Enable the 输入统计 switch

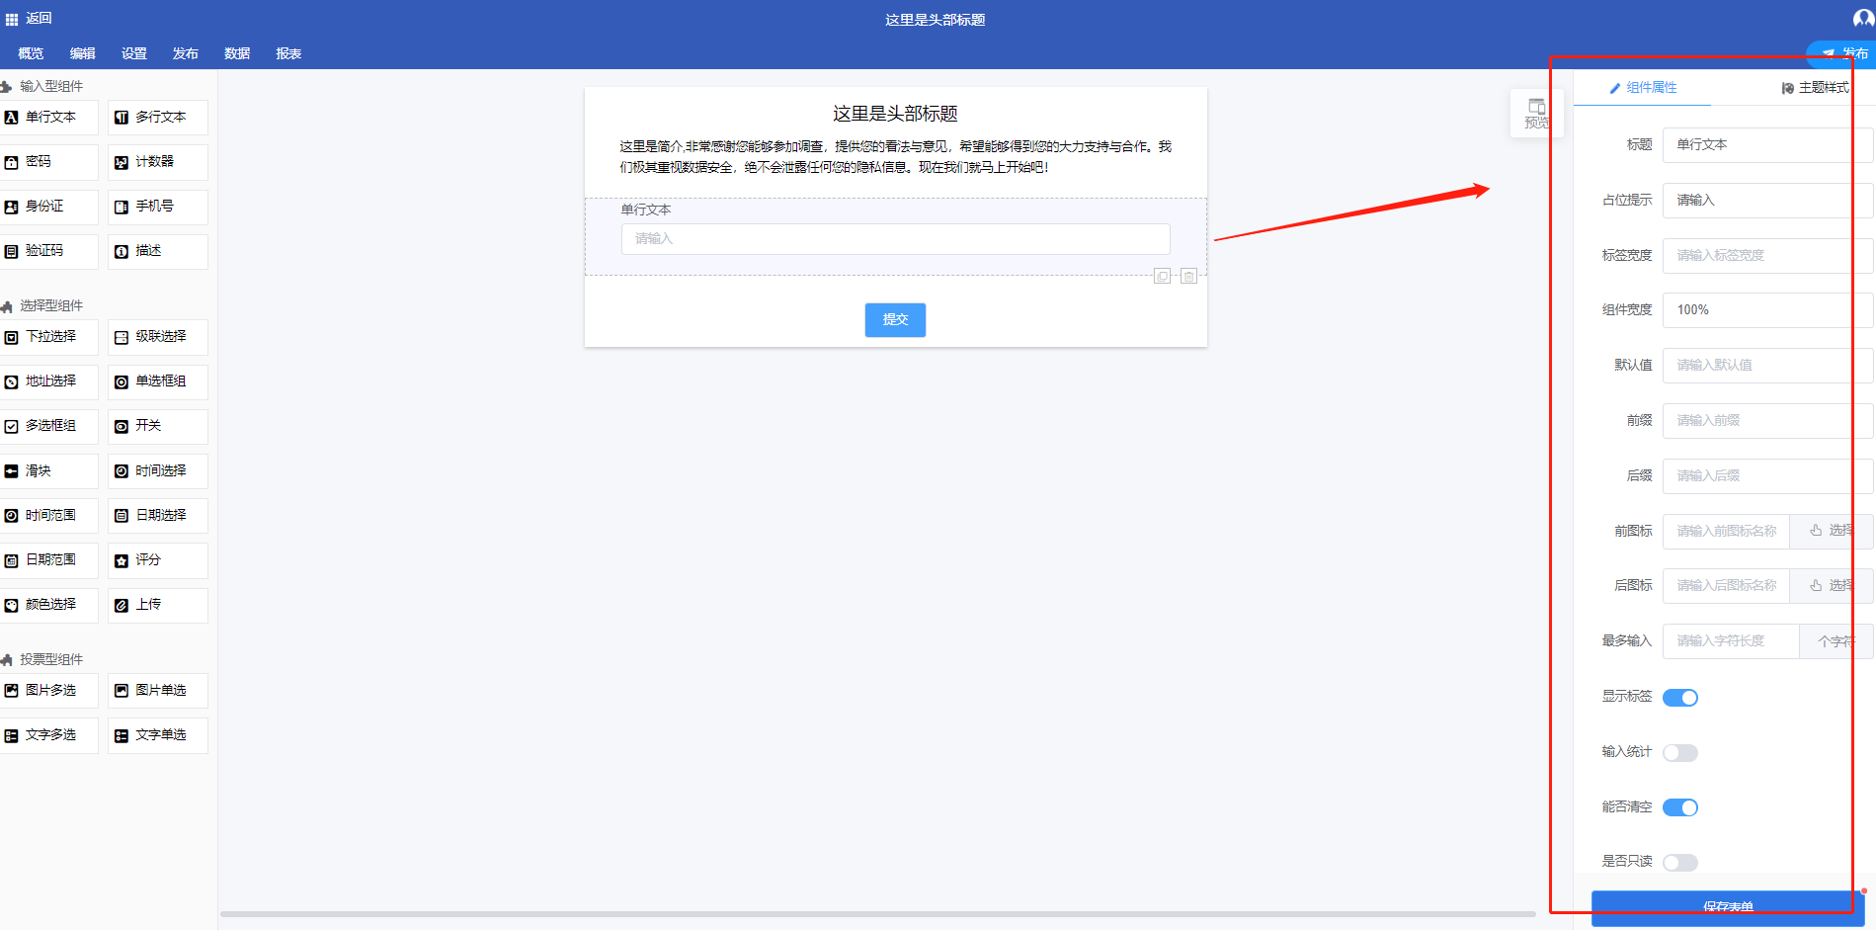point(1679,753)
